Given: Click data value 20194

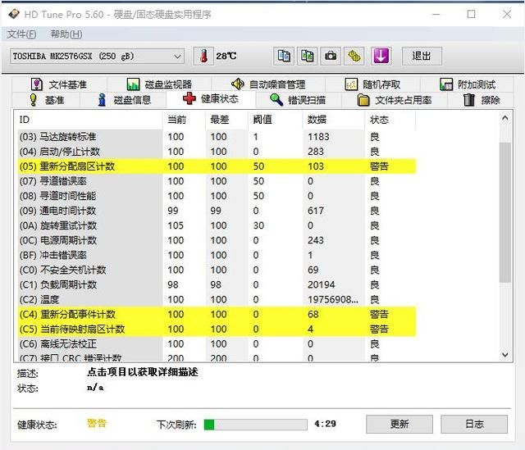Looking at the screenshot, I should [x=321, y=284].
